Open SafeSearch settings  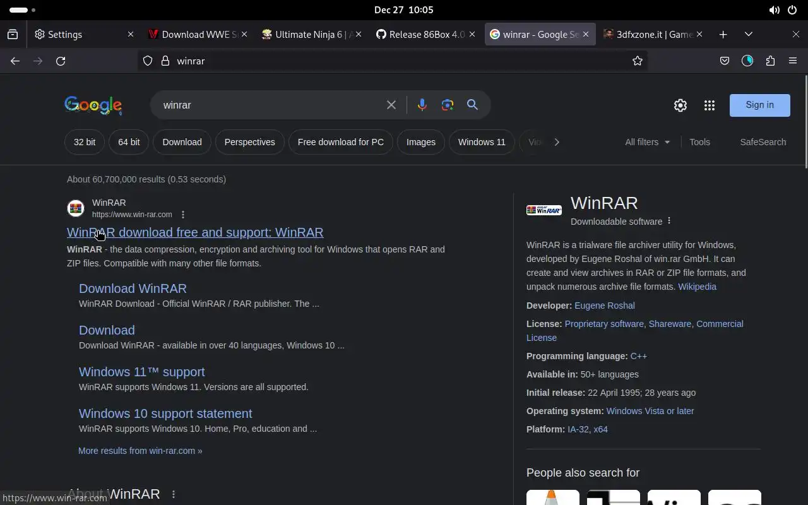[763, 142]
